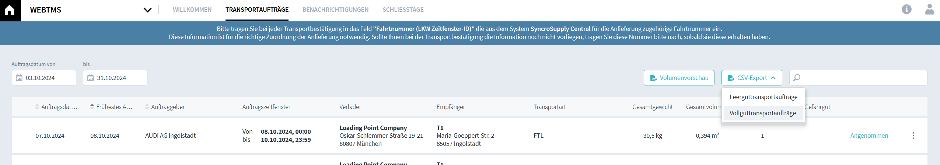Click the search magnifier icon

[x=797, y=78]
